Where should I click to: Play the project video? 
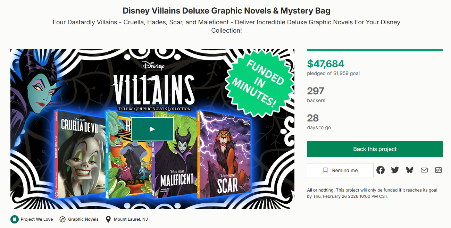pyautogui.click(x=152, y=129)
